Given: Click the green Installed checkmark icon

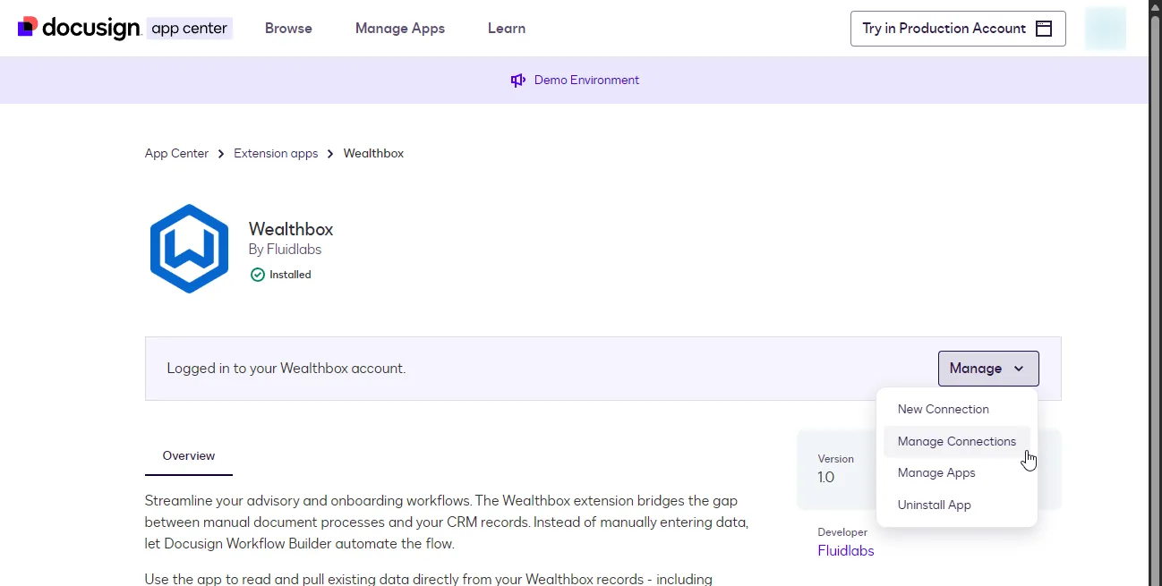Looking at the screenshot, I should (x=258, y=275).
